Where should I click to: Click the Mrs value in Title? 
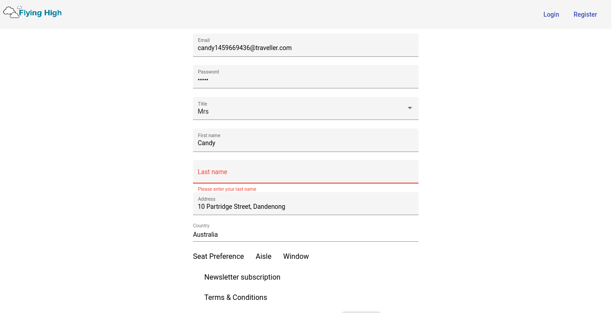203,111
